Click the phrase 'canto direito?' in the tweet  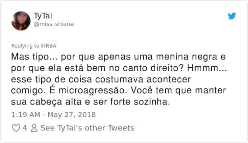[153, 68]
